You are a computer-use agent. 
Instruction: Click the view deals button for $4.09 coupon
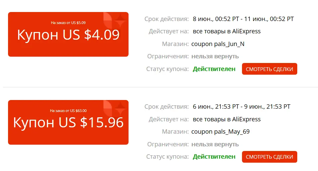point(269,69)
